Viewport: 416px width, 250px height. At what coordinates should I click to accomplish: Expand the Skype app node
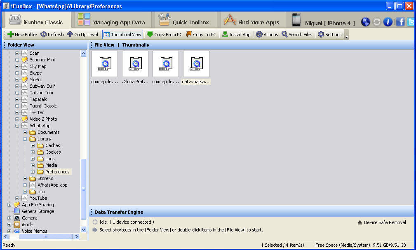[17, 73]
